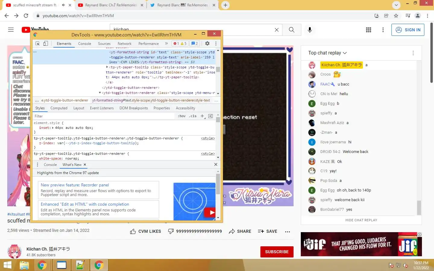Click the ad info icon on Jif ad
The image size is (434, 271).
(x=420, y=235)
